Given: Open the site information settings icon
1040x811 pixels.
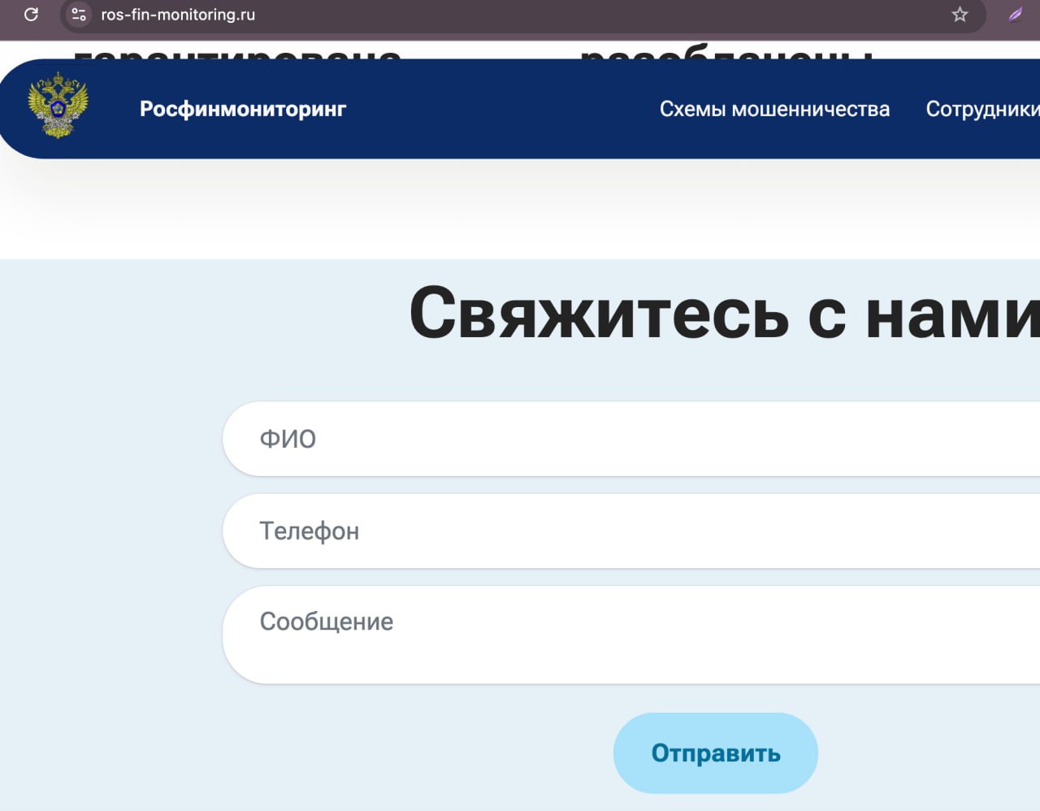Looking at the screenshot, I should point(77,14).
